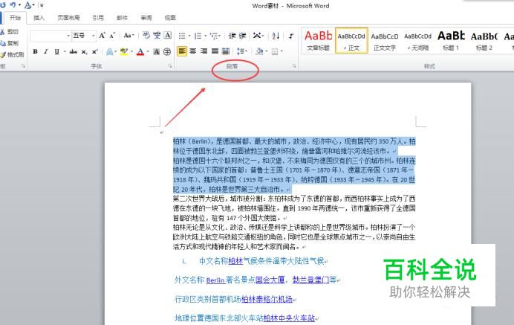Image resolution: width=514 pixels, height=325 pixels.
Task: Expand the paragraph dialog launcher
Action: pyautogui.click(x=295, y=66)
